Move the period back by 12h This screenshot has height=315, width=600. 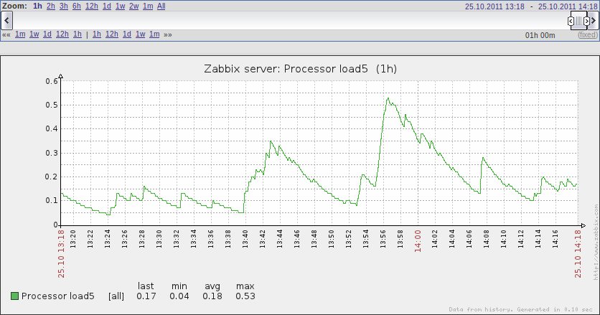coord(62,34)
